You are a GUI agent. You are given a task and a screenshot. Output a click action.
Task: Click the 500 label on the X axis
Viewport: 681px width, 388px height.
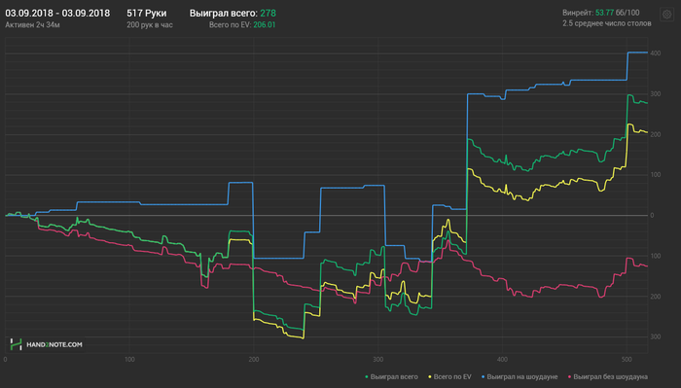(x=627, y=360)
